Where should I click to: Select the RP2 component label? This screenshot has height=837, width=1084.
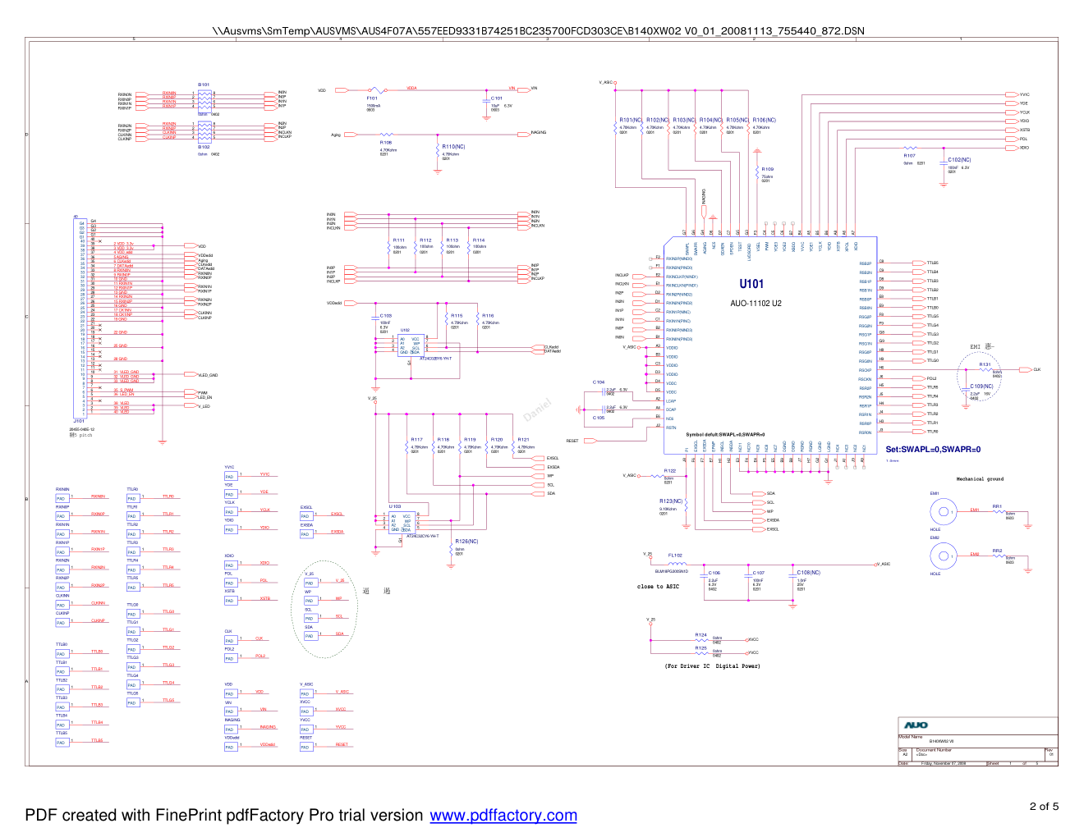coord(997,551)
